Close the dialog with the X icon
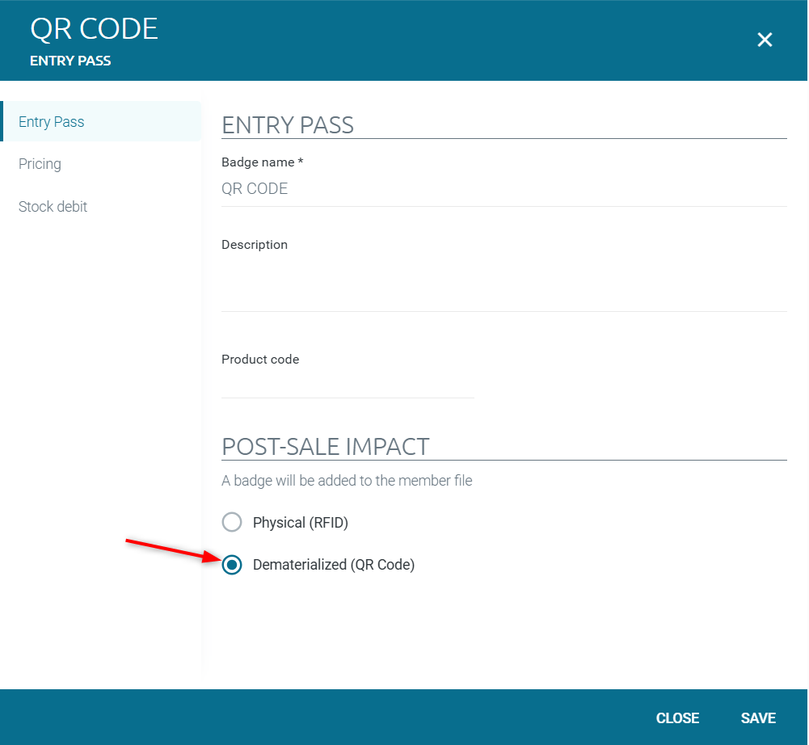 tap(765, 40)
